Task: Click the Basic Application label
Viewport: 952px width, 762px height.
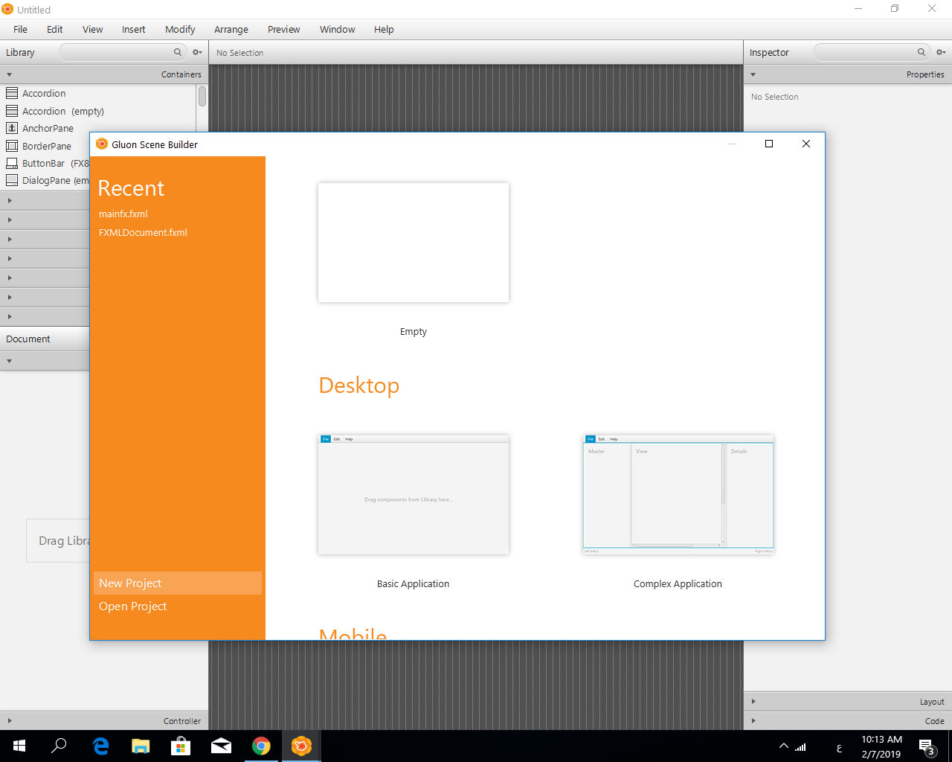Action: pyautogui.click(x=414, y=584)
